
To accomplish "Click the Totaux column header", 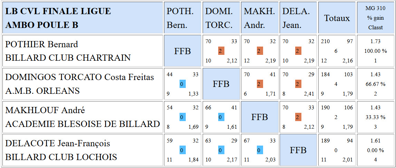I will pyautogui.click(x=337, y=18).
